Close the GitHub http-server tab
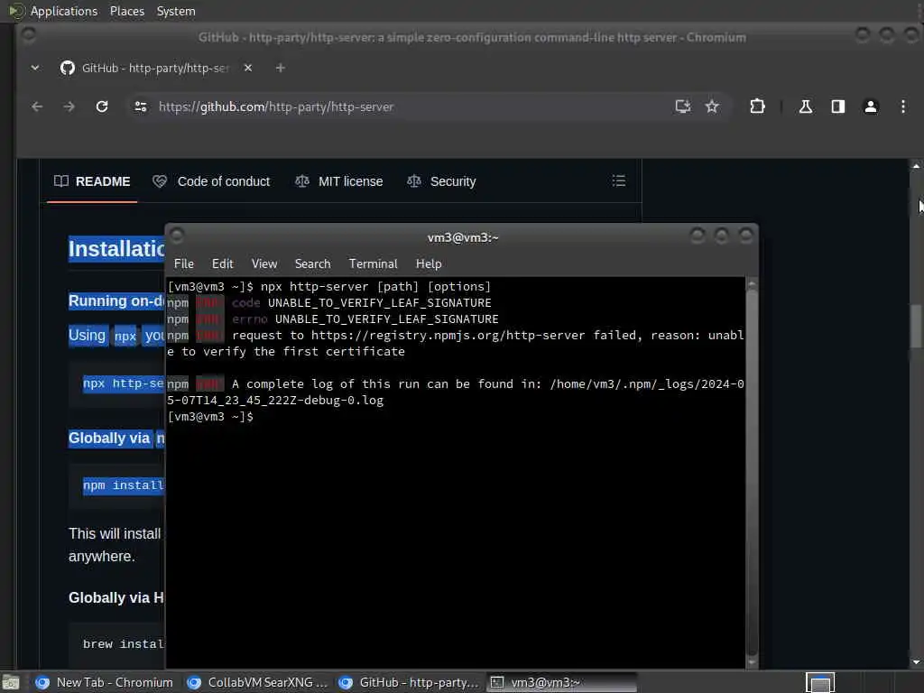 click(248, 68)
